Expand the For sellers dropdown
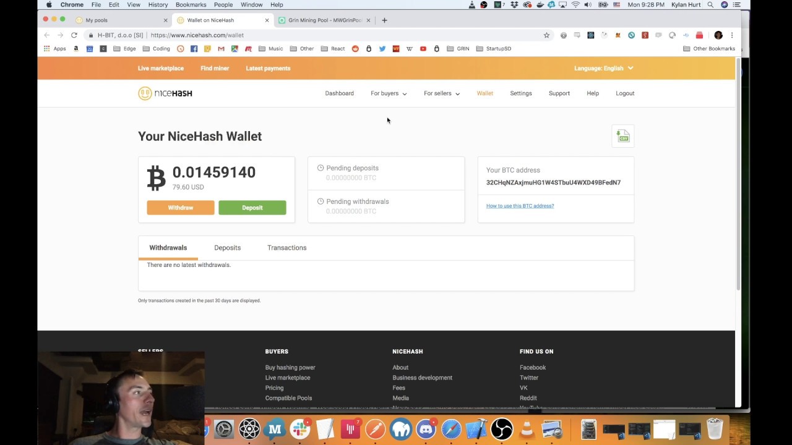 (442, 93)
